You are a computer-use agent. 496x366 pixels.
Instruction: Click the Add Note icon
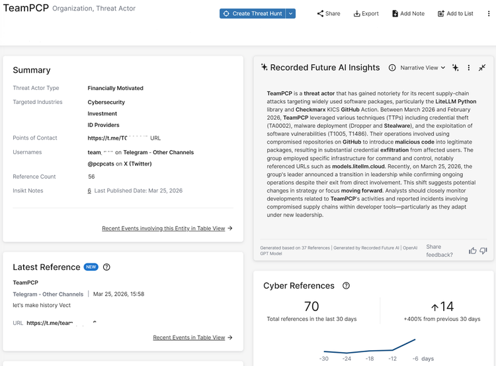pos(395,13)
